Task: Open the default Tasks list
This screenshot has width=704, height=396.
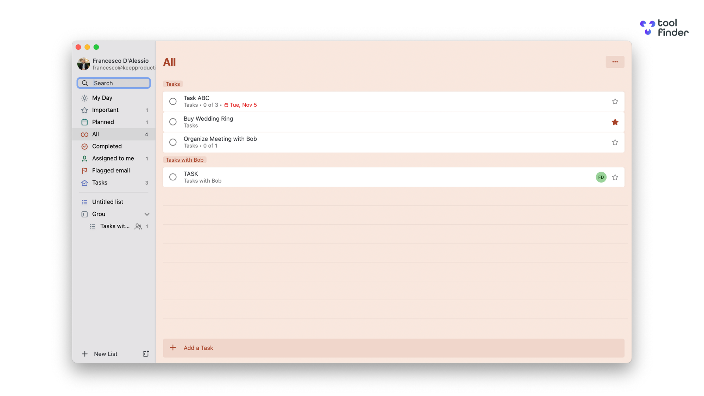Action: coord(100,182)
